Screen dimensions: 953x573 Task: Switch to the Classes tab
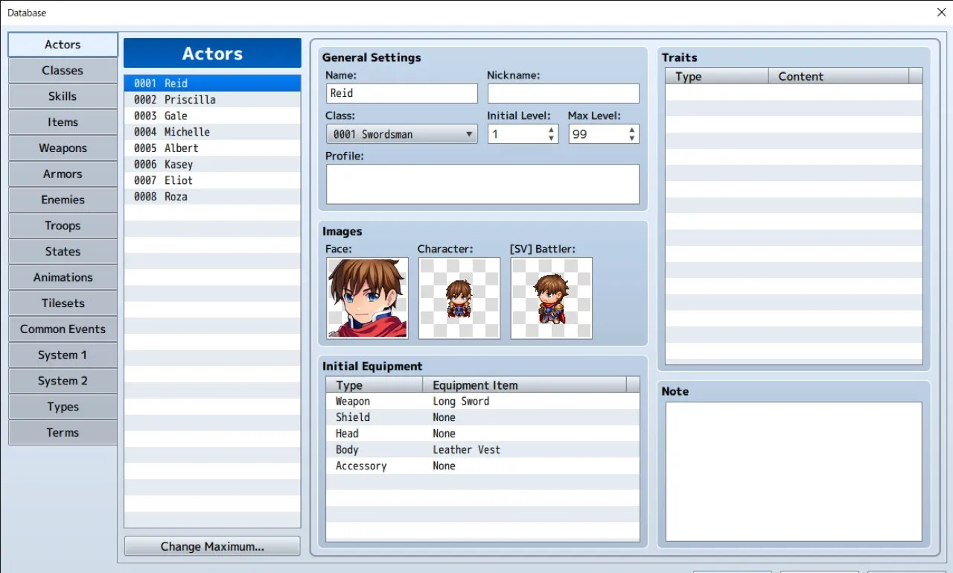pos(63,70)
